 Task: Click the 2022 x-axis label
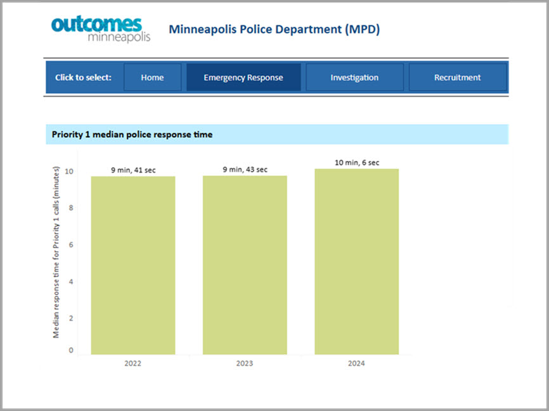(132, 364)
